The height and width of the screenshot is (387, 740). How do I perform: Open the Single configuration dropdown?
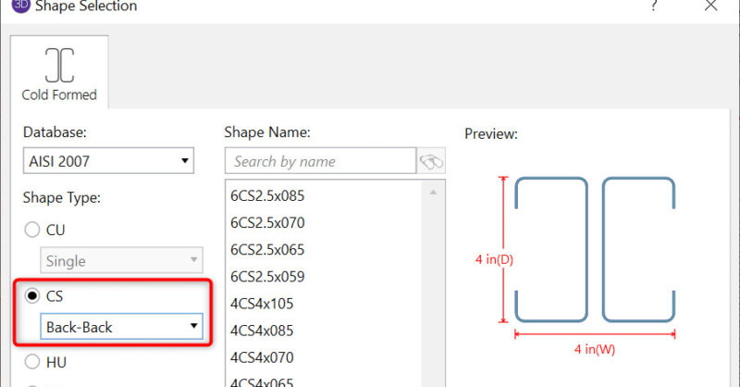[x=121, y=261]
